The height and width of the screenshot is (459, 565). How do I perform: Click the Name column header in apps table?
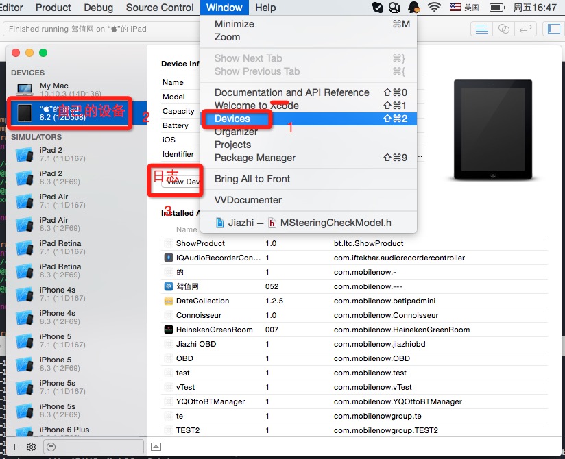[x=187, y=229]
